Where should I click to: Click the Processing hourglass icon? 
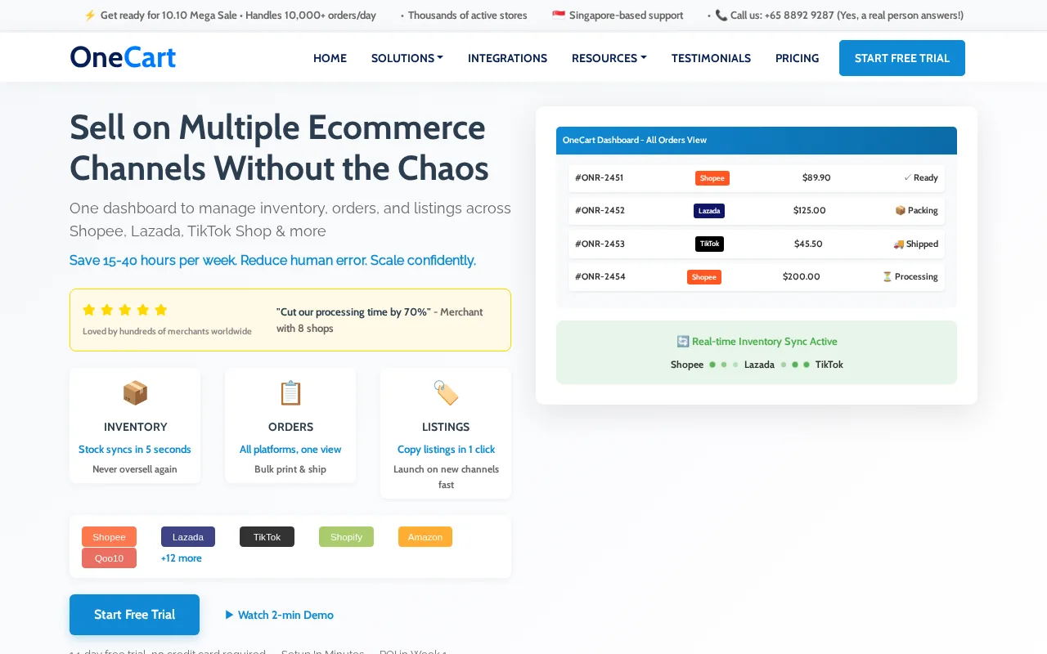point(887,276)
